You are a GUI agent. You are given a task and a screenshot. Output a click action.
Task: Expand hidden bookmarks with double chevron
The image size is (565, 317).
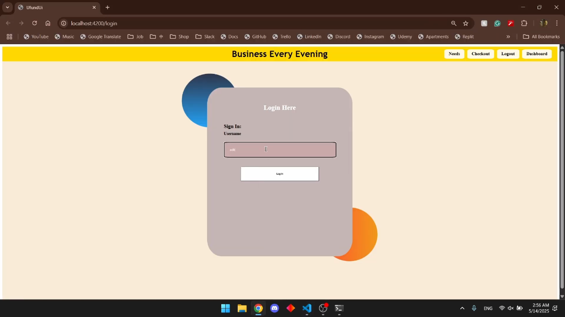point(508,36)
